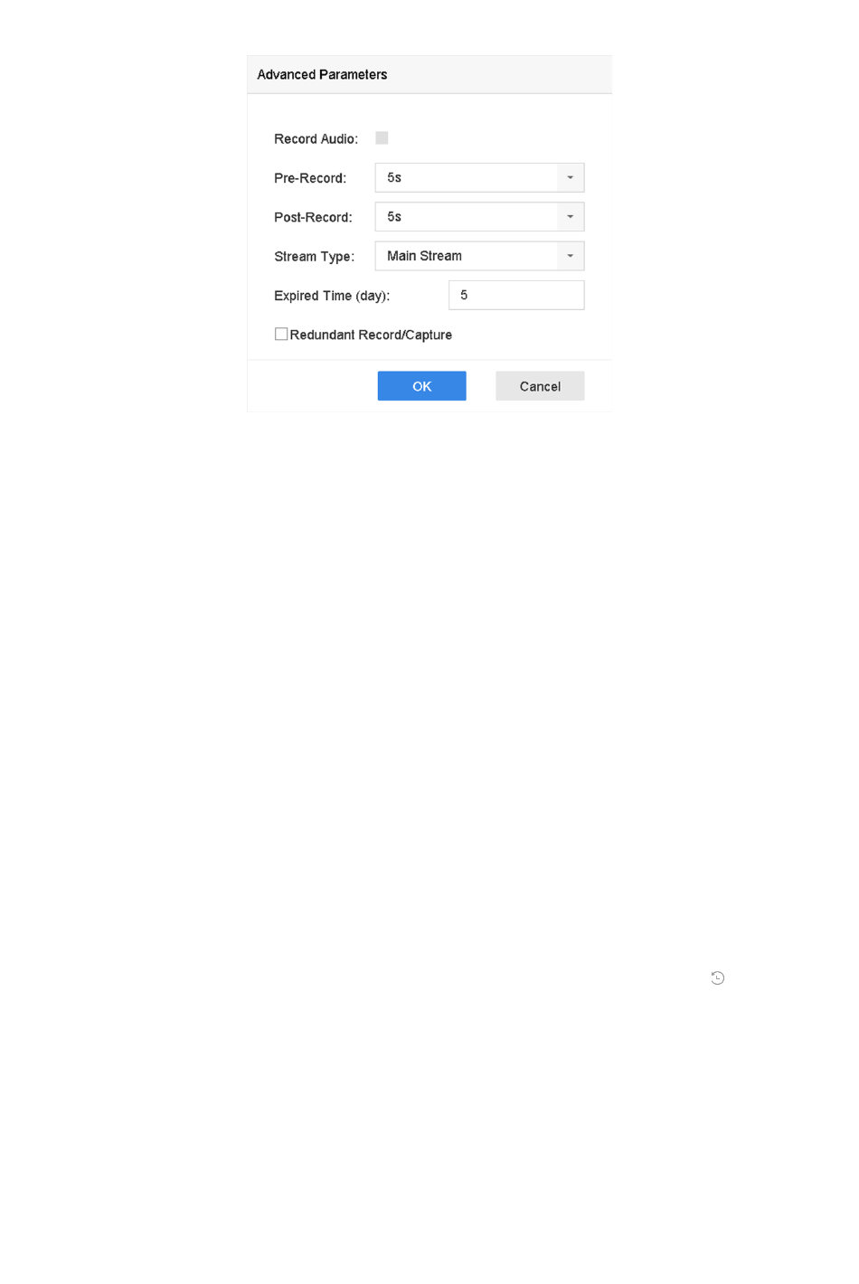Select the Pre-Record 5s value box

(467, 177)
